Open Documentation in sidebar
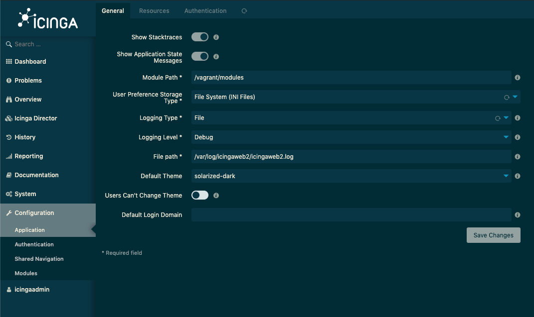534x317 pixels. (48, 175)
